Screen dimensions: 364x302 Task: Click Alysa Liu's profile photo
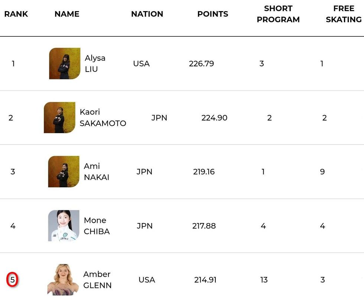point(65,63)
